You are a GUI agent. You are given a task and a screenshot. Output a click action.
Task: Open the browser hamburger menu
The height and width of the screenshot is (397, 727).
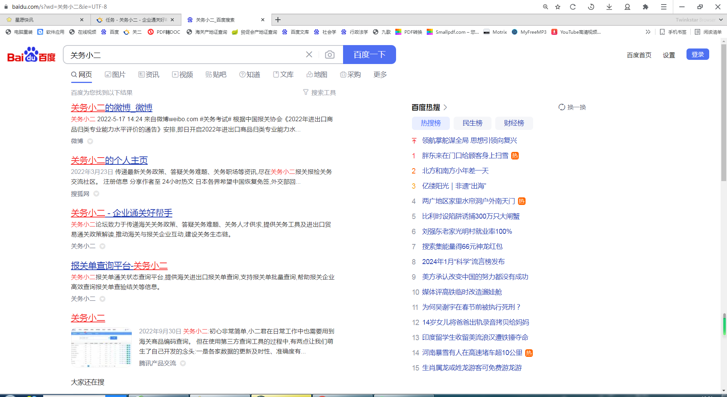tap(664, 7)
